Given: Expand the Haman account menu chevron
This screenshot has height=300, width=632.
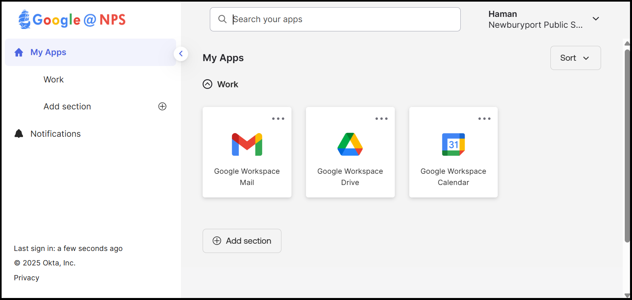Looking at the screenshot, I should click(596, 19).
